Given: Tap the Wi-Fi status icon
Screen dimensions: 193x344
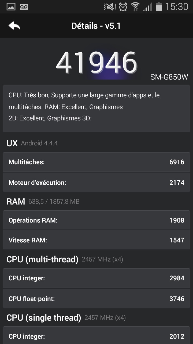Looking at the screenshot, I should pos(135,7).
